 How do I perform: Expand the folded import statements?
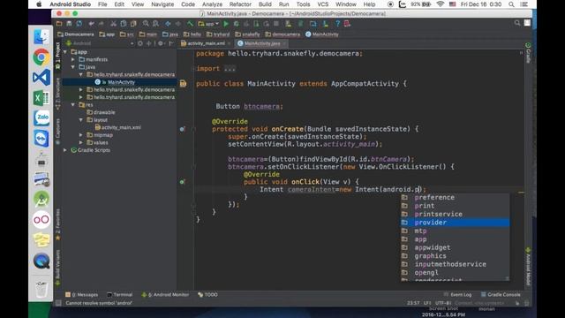[x=230, y=69]
